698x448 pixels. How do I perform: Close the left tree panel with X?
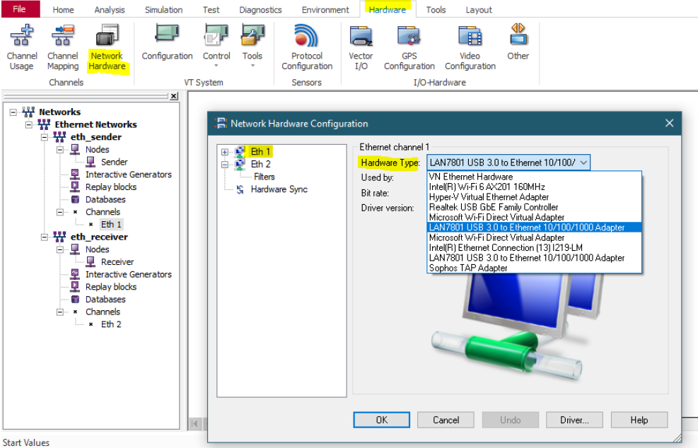point(174,95)
